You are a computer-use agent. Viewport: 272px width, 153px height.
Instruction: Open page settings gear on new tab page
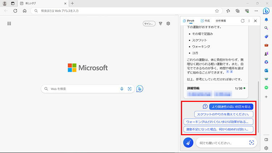(168, 24)
